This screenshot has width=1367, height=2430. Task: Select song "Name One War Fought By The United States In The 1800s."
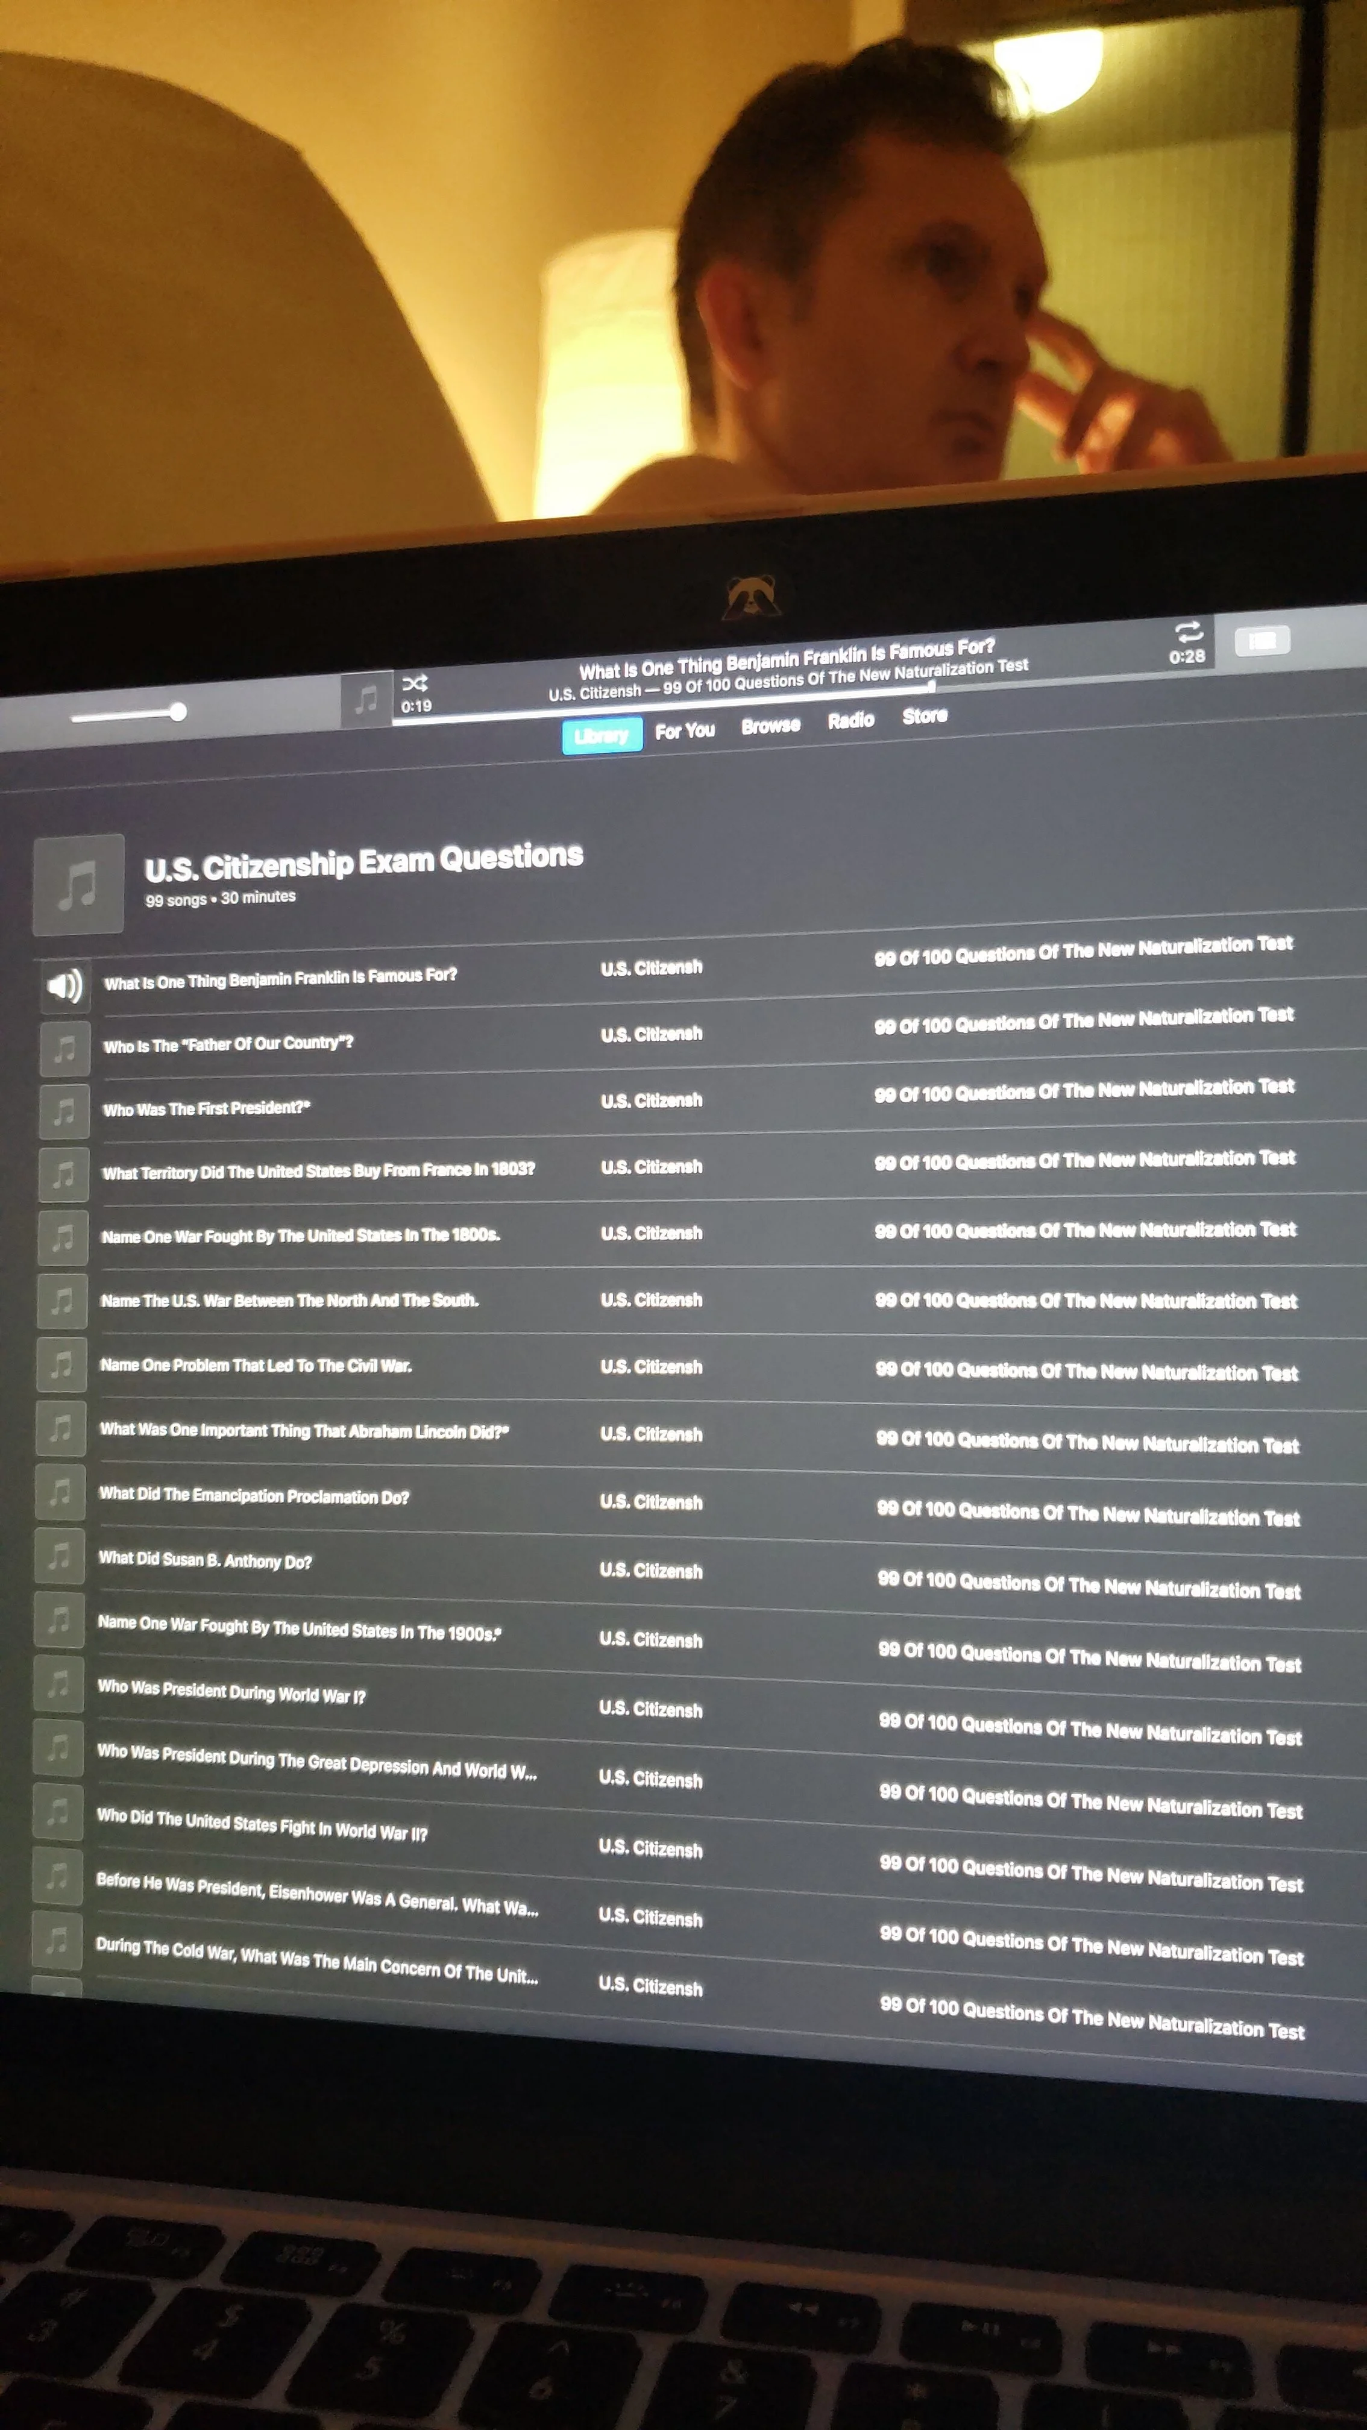pos(301,1235)
